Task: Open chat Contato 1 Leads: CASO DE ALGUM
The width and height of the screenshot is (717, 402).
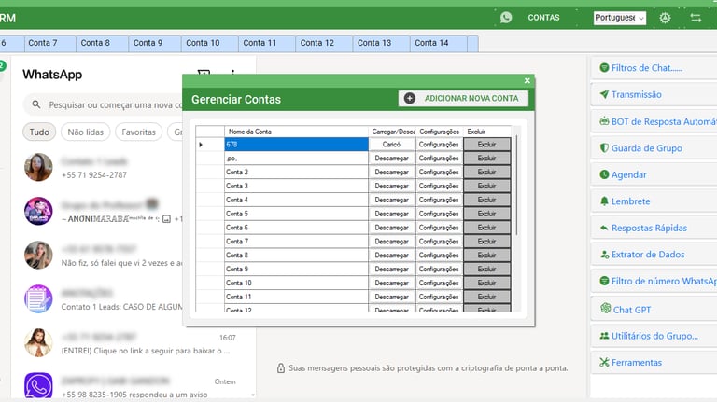Action: point(103,298)
